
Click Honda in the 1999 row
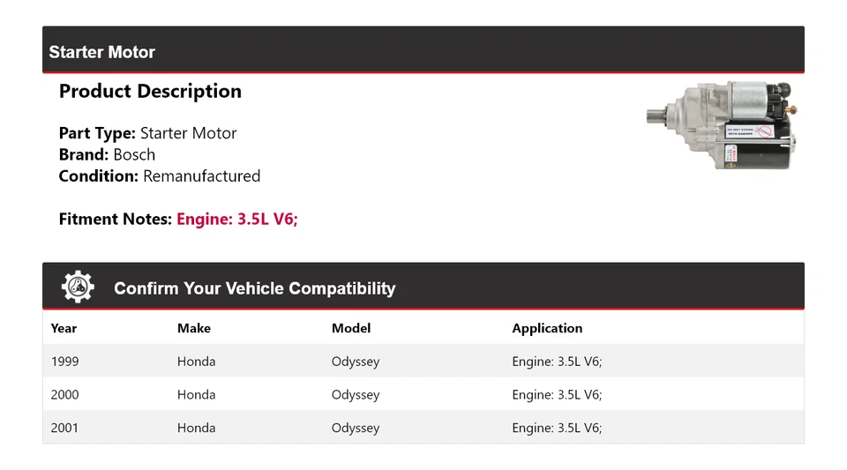coord(196,362)
